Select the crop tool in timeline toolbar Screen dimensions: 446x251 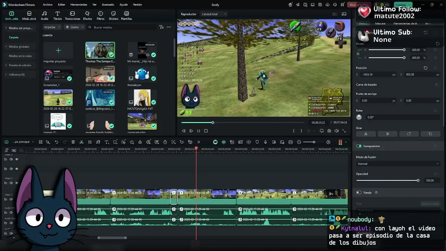(90, 142)
